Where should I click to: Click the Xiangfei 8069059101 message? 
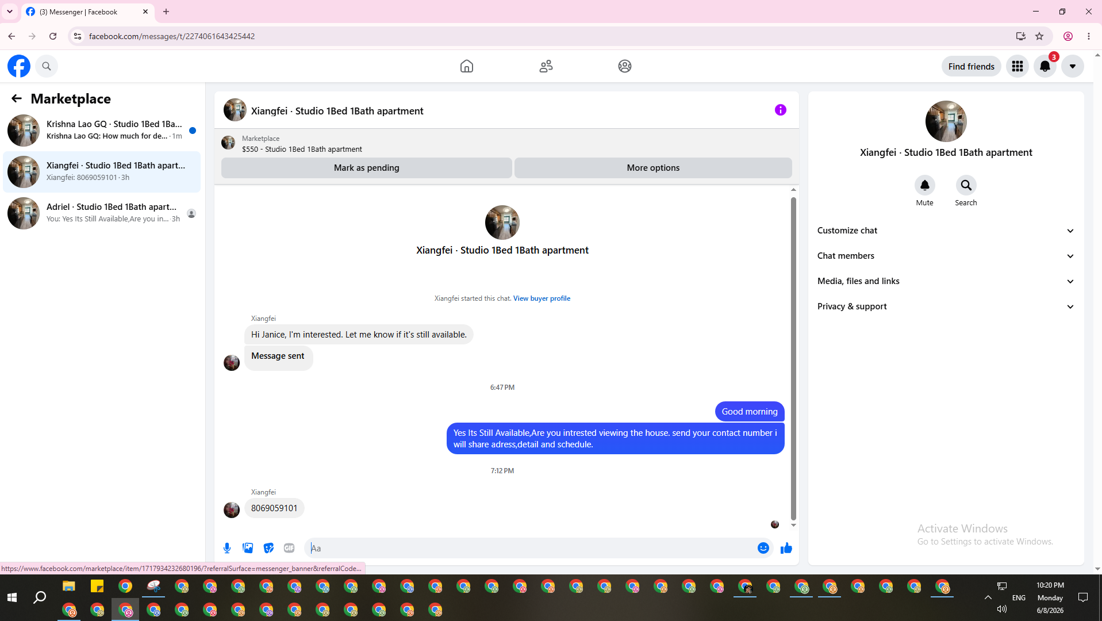(x=274, y=508)
